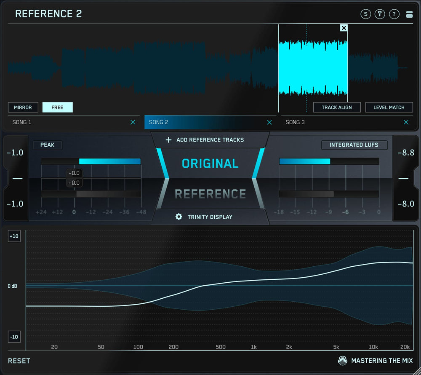Open the Trinity Display options
Screen dimensions: 421x375
[210, 217]
